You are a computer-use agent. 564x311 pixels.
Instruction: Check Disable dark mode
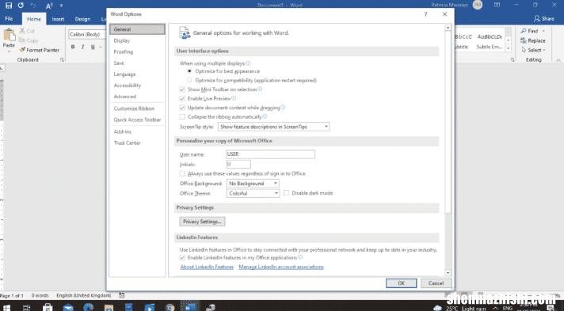[286, 193]
